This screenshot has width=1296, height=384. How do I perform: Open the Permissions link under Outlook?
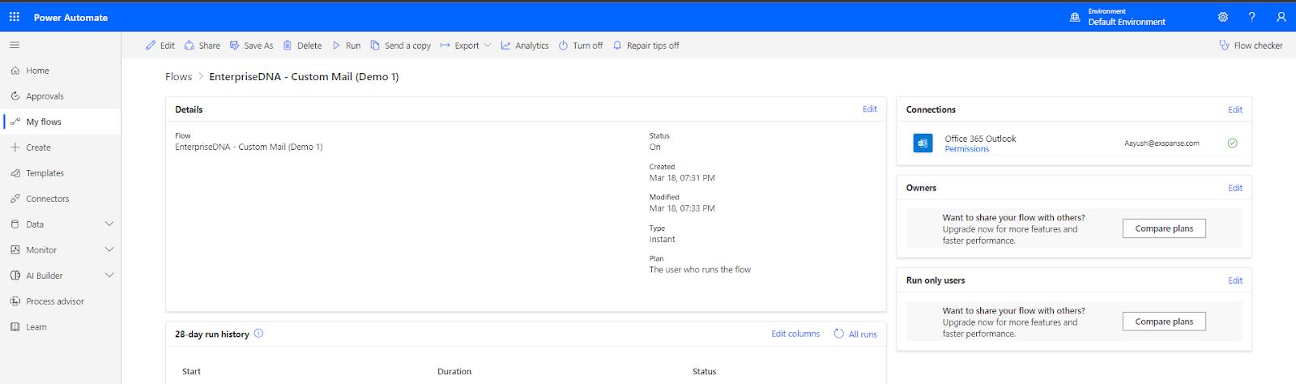coord(966,149)
